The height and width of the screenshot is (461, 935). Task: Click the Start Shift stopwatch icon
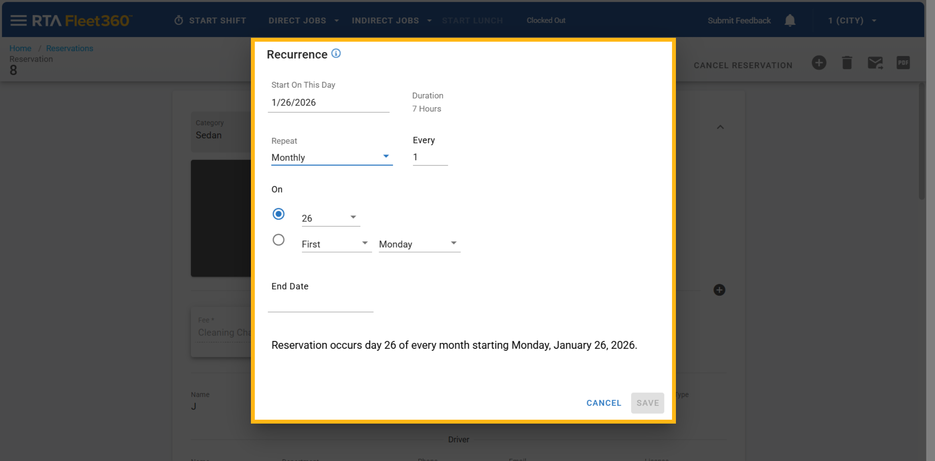click(179, 20)
